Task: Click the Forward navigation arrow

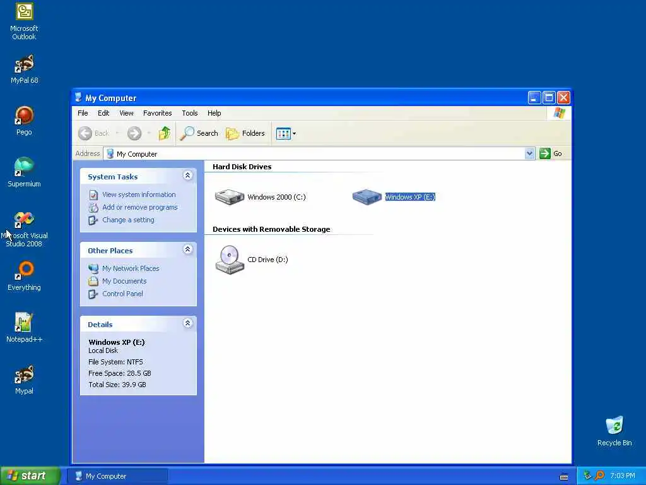Action: pyautogui.click(x=134, y=133)
